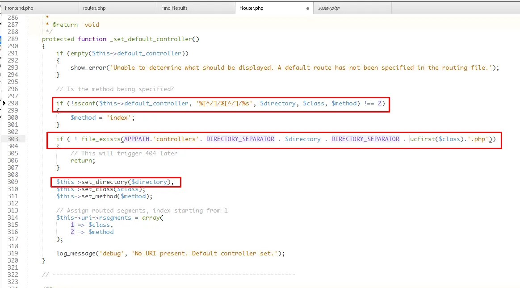Screen dimensions: 520x288
Task: Click set_method($method) on line 311
Action: [115, 196]
